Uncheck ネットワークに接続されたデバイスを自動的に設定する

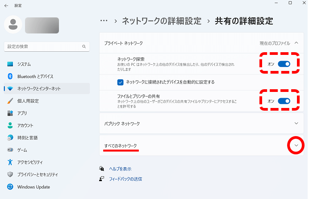pyautogui.click(x=120, y=82)
